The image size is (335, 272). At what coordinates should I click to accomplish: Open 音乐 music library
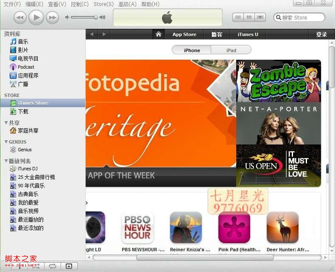(x=19, y=42)
